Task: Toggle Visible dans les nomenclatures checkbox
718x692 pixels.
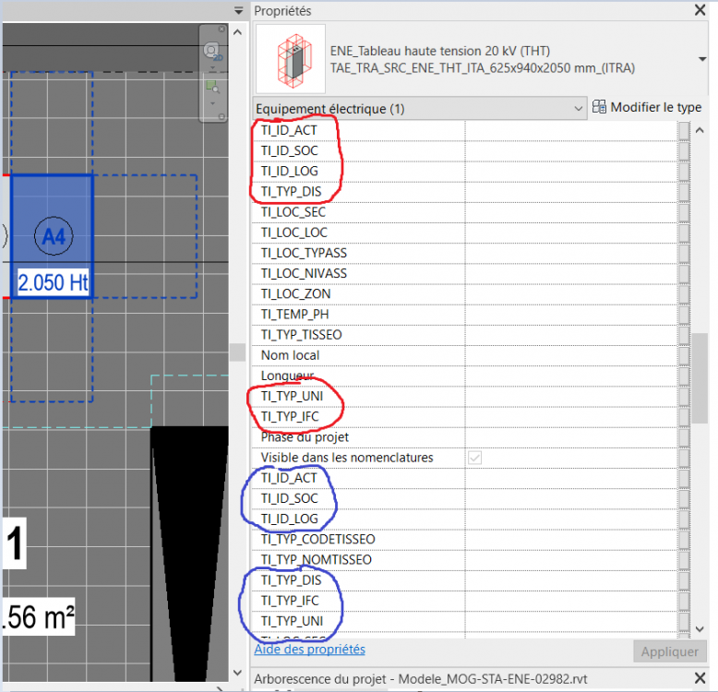Action: [475, 458]
